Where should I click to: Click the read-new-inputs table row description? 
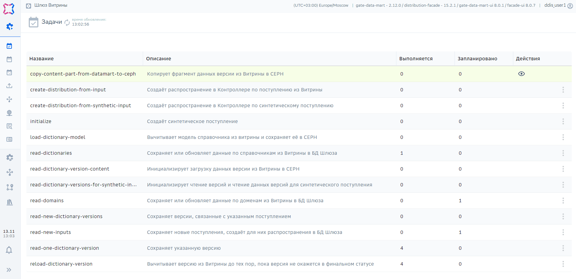tap(244, 232)
